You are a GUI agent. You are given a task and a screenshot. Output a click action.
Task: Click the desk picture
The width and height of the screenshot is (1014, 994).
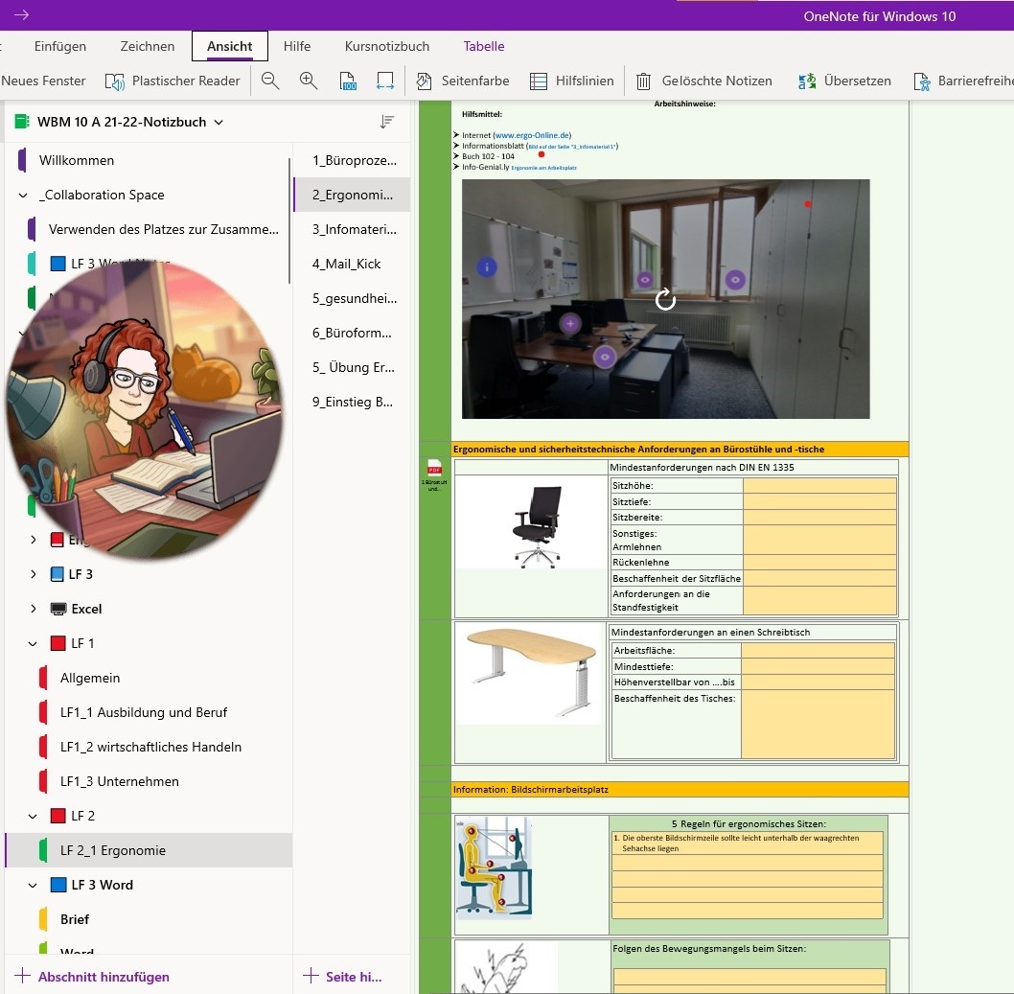coord(531,672)
